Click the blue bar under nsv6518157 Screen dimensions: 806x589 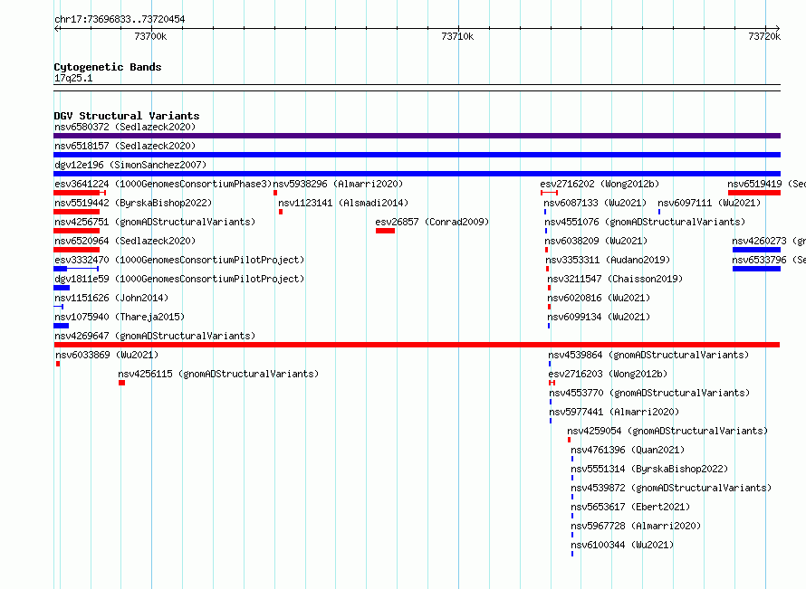pyautogui.click(x=417, y=155)
